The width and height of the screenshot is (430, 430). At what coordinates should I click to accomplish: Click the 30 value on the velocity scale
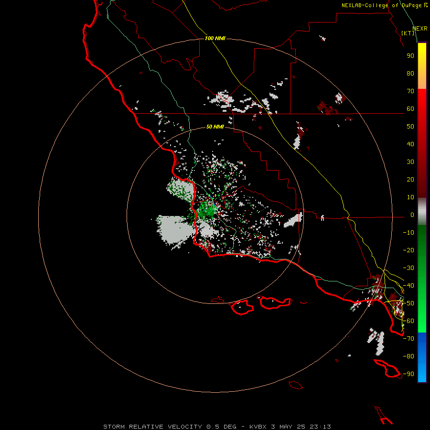[410, 162]
